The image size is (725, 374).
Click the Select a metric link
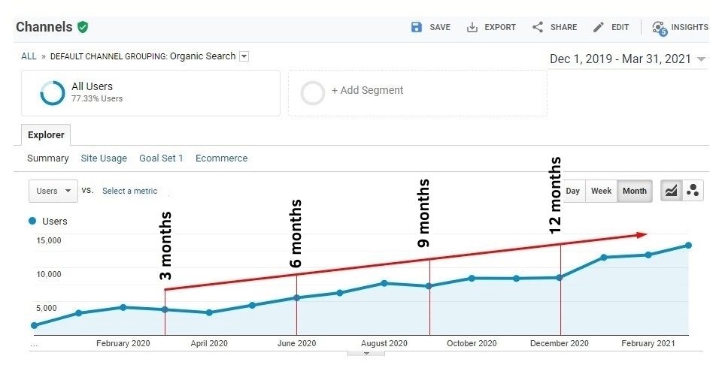tap(129, 191)
